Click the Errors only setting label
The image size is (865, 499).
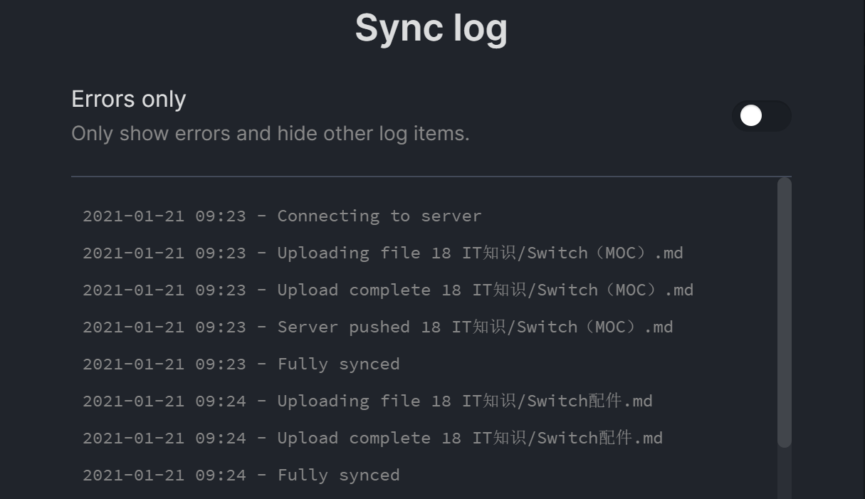[129, 99]
